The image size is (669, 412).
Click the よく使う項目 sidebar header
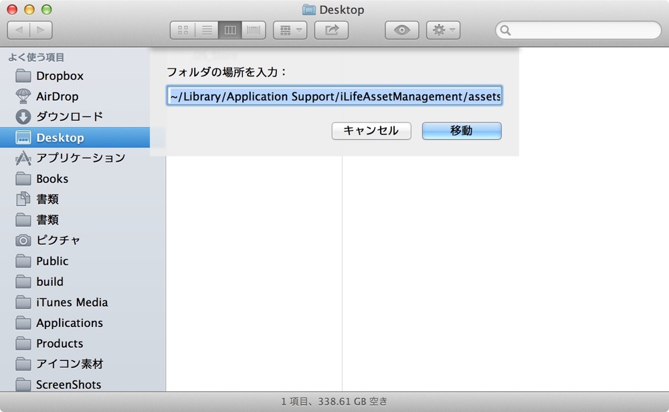pyautogui.click(x=36, y=57)
